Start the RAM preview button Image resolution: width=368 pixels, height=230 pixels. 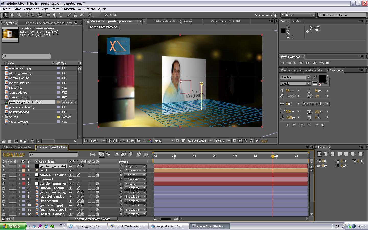click(x=328, y=63)
